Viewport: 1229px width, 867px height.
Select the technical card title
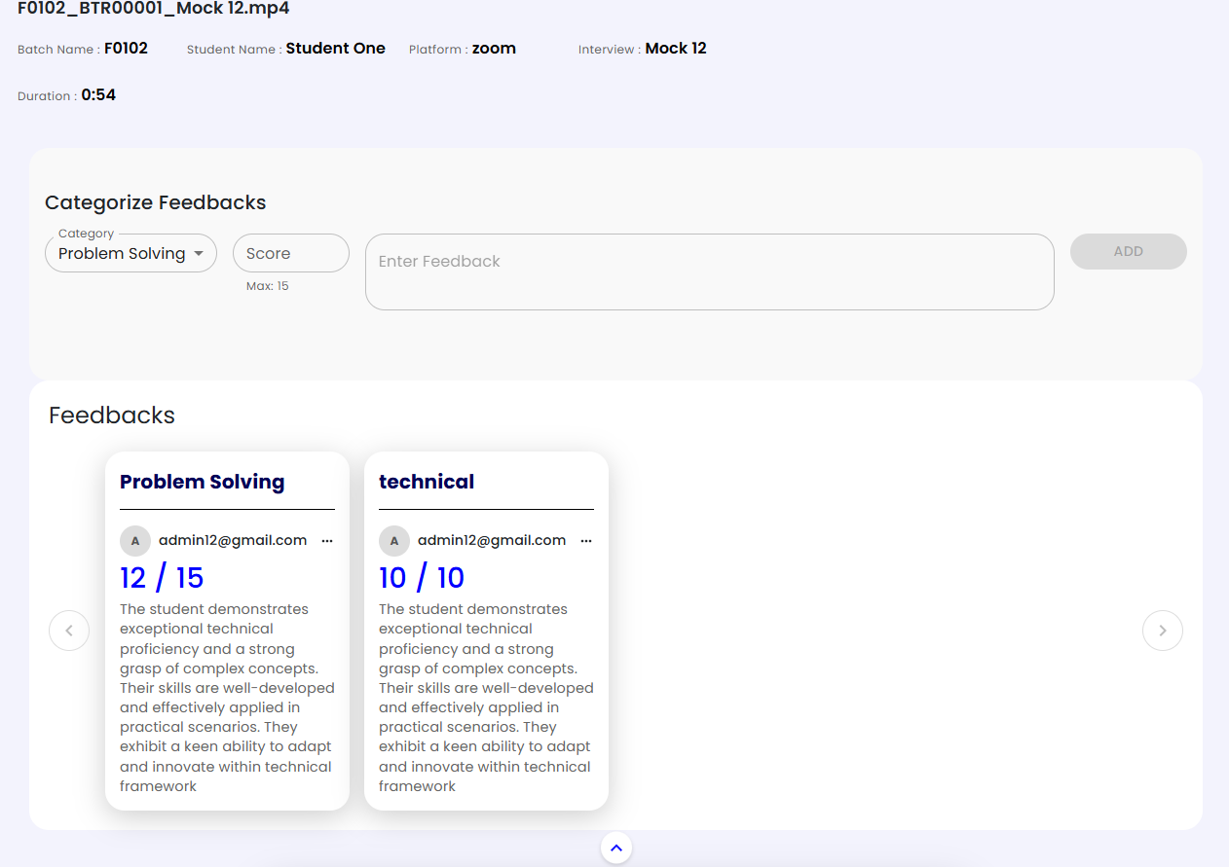click(427, 482)
